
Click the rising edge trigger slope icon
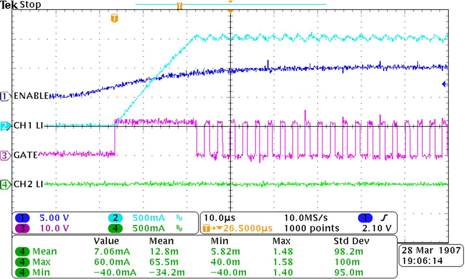click(383, 218)
